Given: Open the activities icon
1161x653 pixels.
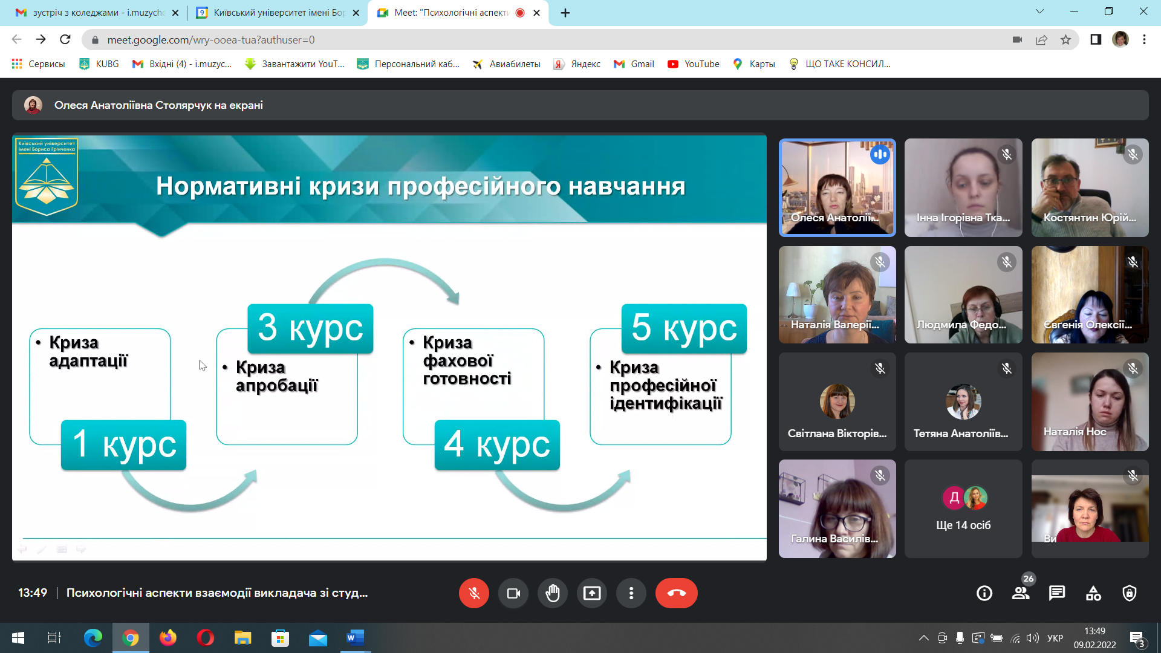Looking at the screenshot, I should [1093, 593].
